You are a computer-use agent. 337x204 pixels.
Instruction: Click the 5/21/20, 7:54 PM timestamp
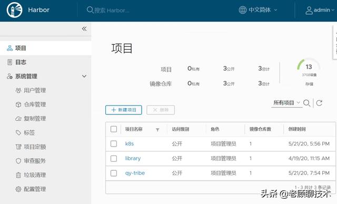click(309, 173)
